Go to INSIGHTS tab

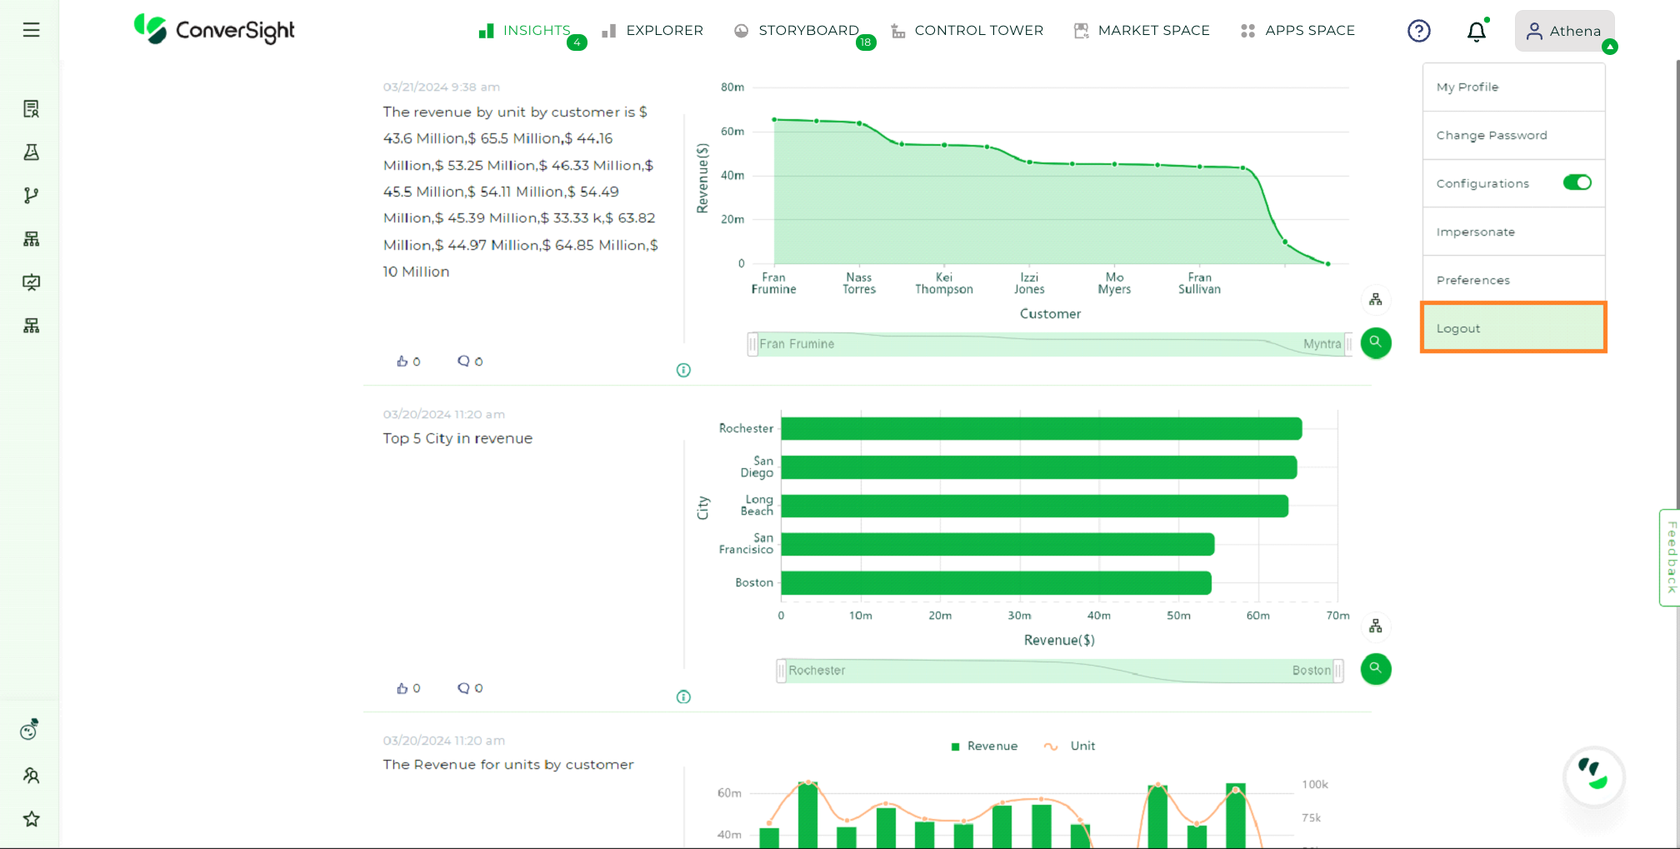tap(526, 31)
